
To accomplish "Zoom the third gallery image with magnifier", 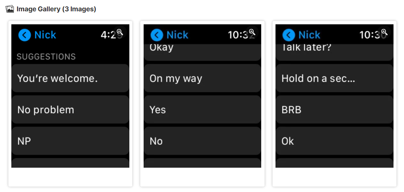I will click(384, 32).
